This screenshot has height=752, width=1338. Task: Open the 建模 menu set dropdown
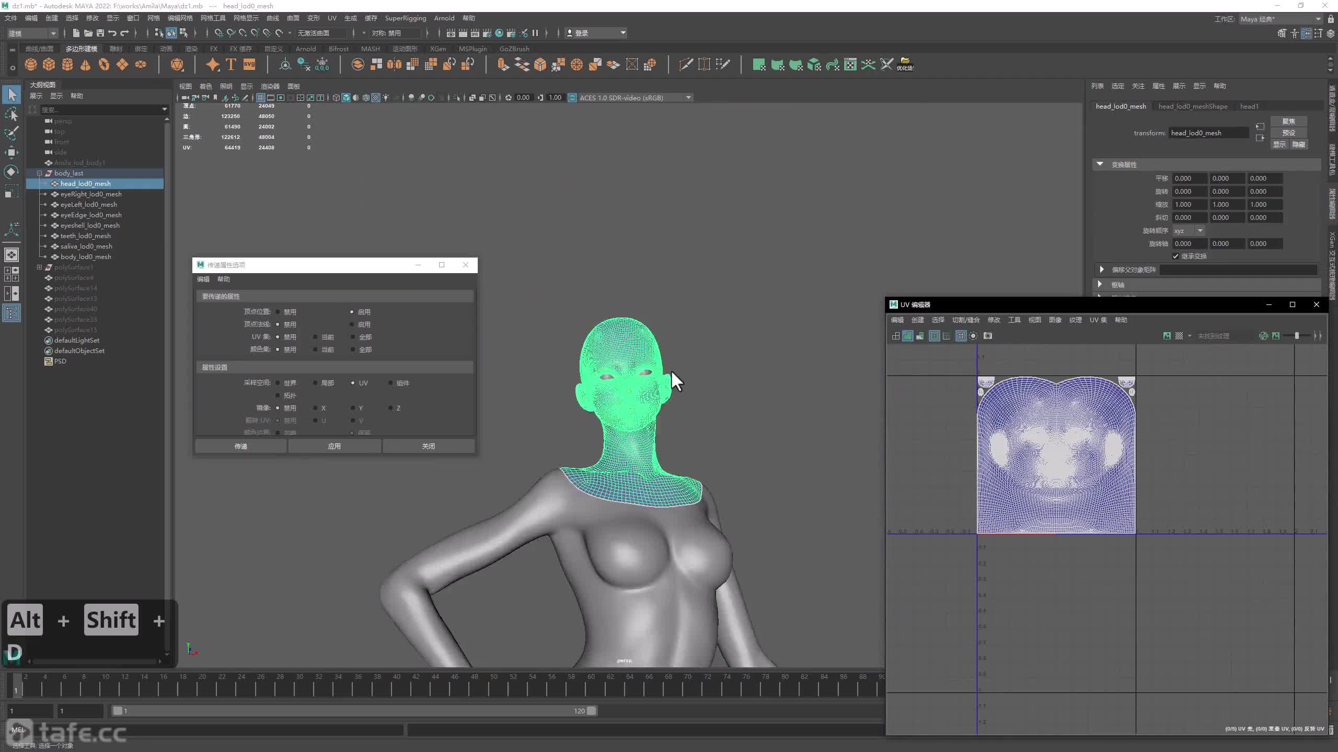click(32, 33)
